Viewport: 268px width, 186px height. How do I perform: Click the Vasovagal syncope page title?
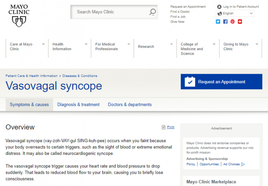click(x=54, y=86)
